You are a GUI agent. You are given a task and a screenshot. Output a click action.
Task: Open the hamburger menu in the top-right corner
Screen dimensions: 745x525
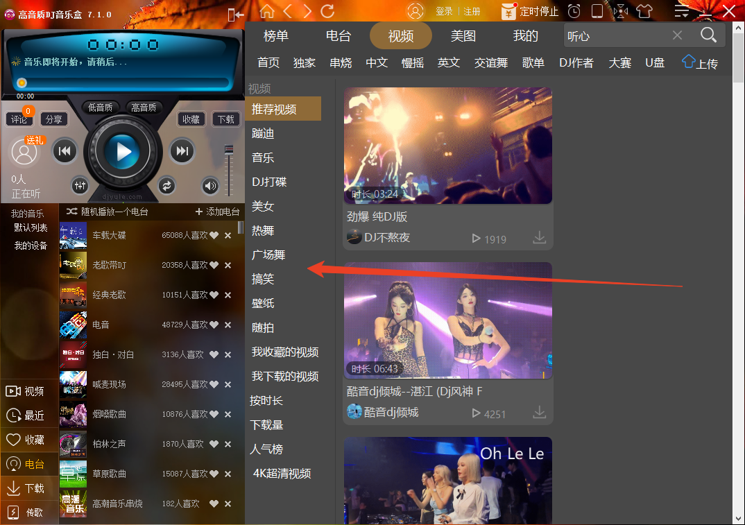(x=680, y=10)
